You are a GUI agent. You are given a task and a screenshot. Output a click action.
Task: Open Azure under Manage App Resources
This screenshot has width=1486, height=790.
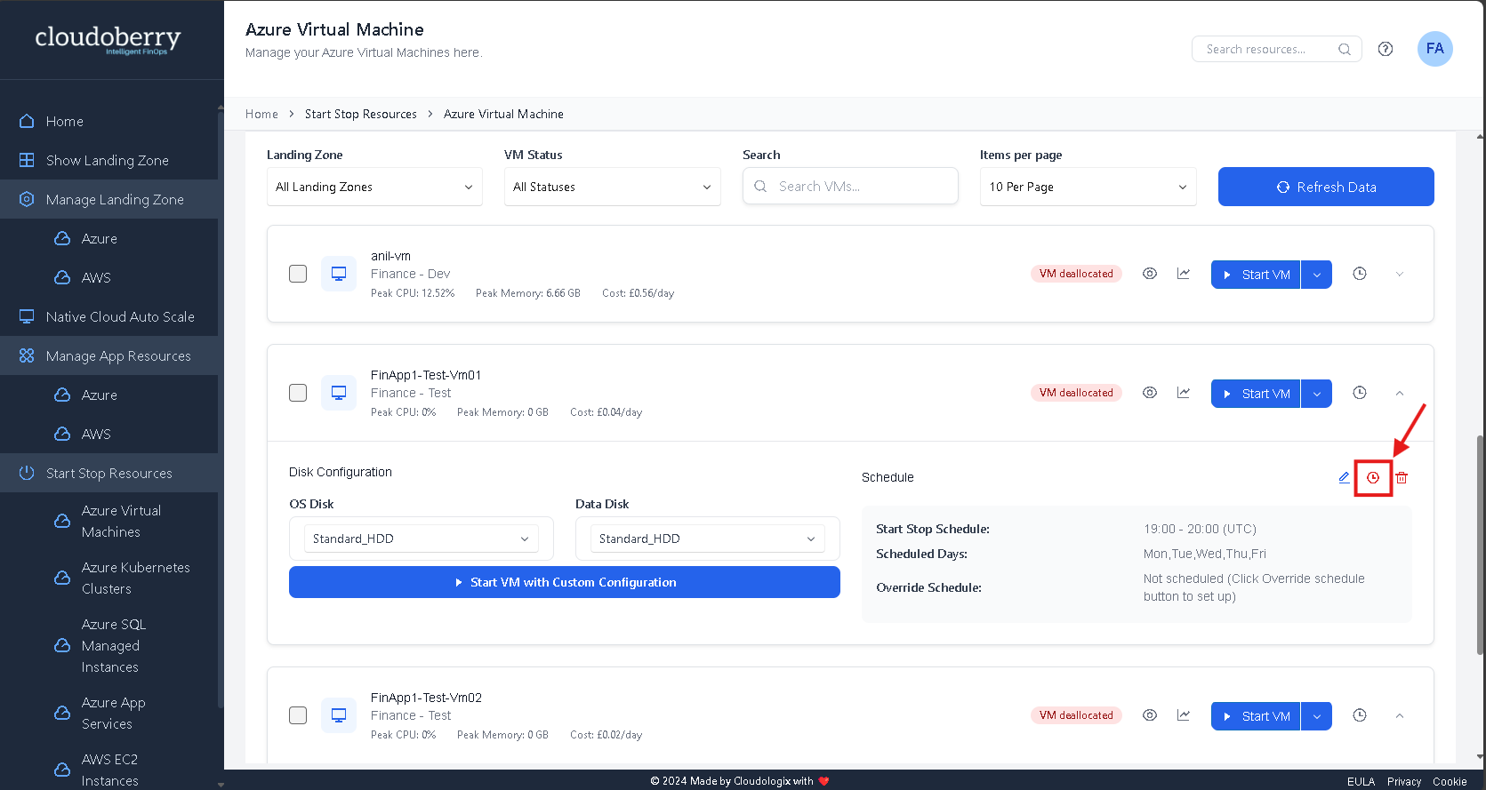coord(108,395)
